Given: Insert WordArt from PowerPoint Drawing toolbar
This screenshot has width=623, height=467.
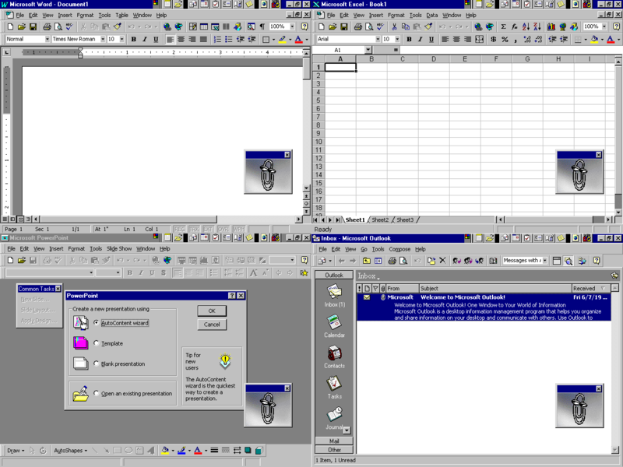Looking at the screenshot, I should (x=150, y=451).
